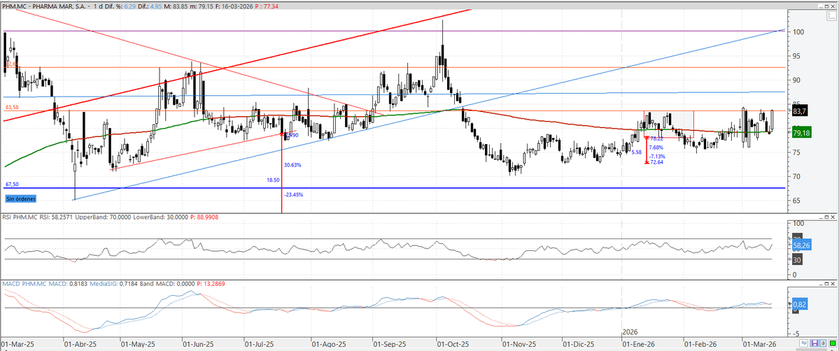Image resolution: width=839 pixels, height=351 pixels.
Task: Click the 7.68% measurement label
Action: tap(656, 147)
